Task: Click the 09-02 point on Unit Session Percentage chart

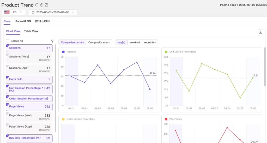Action: (202, 64)
